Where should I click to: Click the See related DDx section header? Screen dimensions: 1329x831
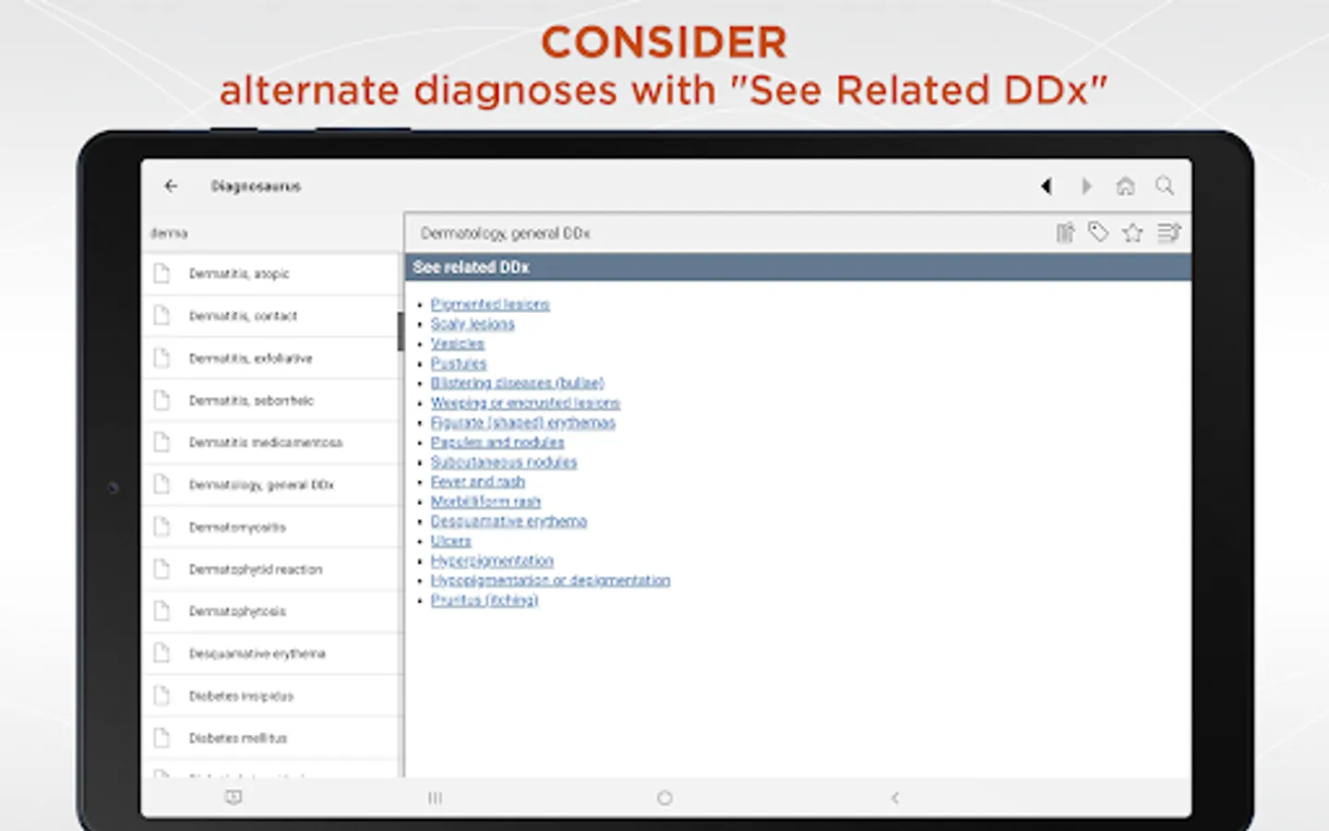tap(798, 267)
